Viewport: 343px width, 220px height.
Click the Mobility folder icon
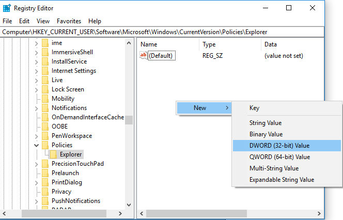(45, 99)
